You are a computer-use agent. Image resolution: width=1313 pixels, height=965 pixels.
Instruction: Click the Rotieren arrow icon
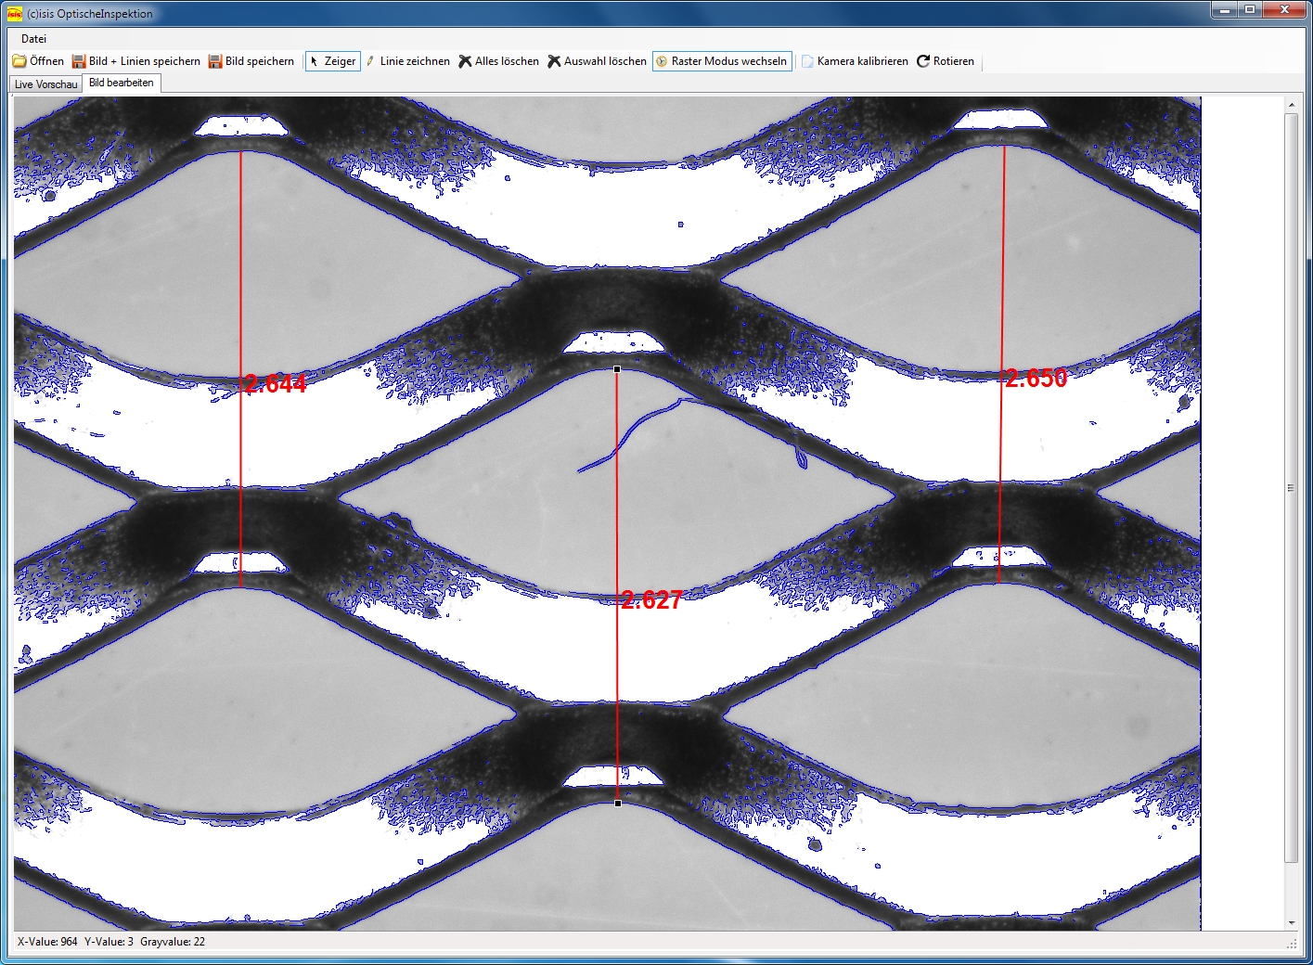[x=923, y=61]
